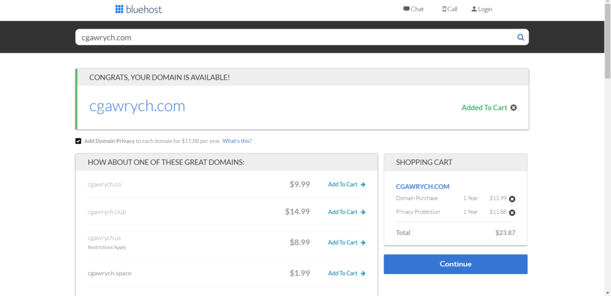
Task: Click the $14.99 price
Action: 297,212
